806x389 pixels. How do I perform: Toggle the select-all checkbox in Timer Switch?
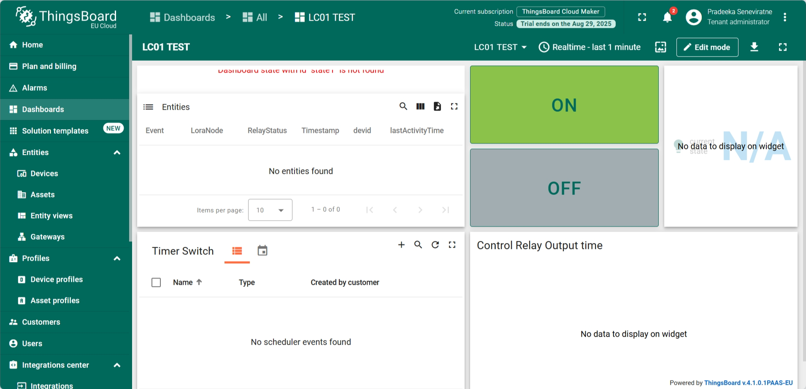click(x=156, y=282)
